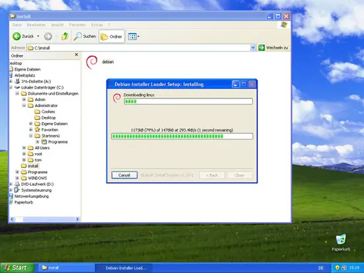The height and width of the screenshot is (273, 364).
Task: Close the Ordner side pane
Action: [76, 55]
